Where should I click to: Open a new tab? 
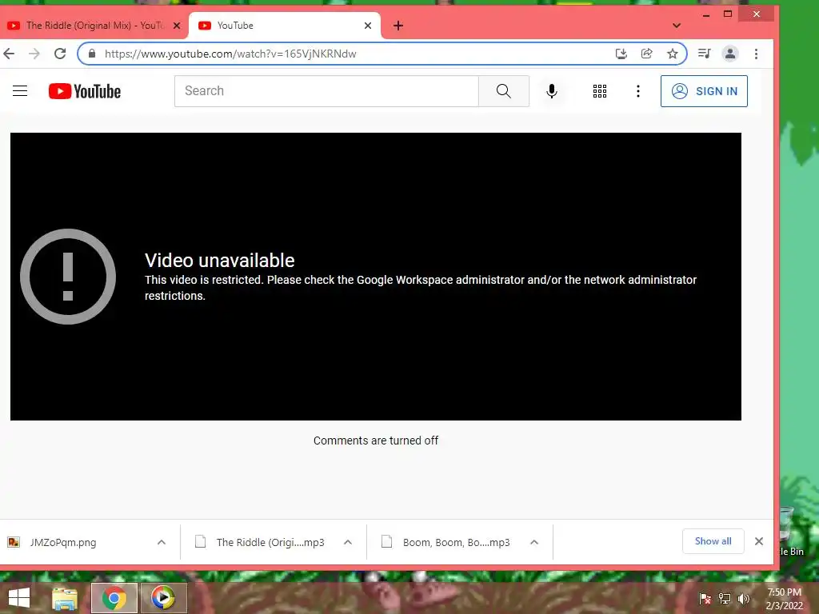(398, 26)
